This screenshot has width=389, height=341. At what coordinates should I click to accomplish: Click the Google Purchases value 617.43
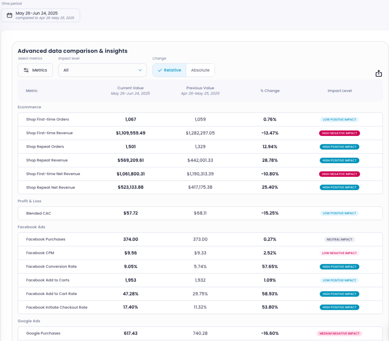click(x=131, y=333)
